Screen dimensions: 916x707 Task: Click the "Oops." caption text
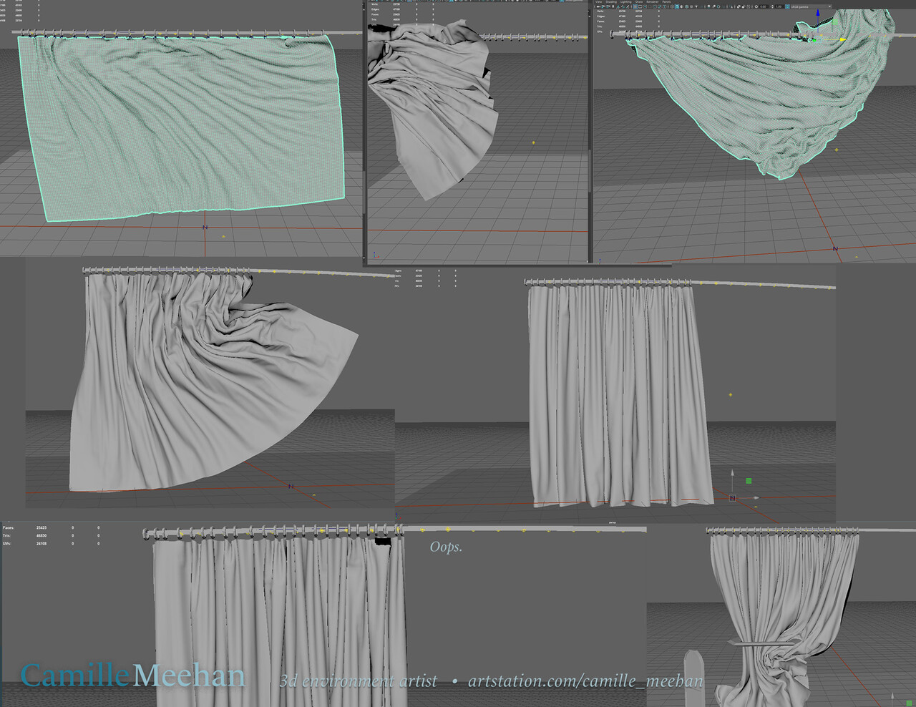click(446, 547)
